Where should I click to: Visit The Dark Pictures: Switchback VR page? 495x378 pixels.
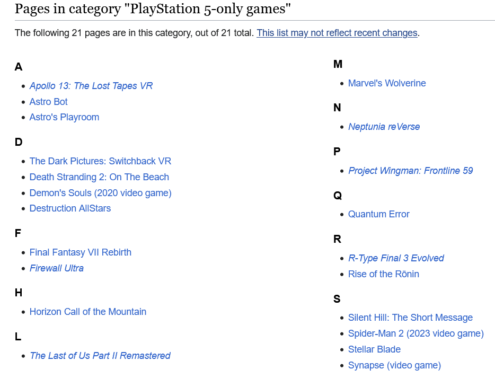point(100,161)
